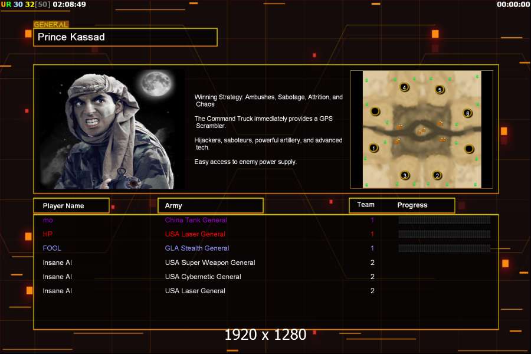Select Insane AI in the white USA Laser General row
531x354 pixels.
[x=57, y=291]
